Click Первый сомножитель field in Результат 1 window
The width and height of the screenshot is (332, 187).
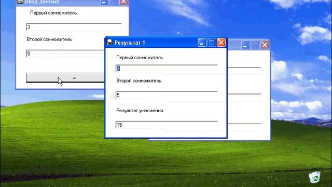(167, 69)
